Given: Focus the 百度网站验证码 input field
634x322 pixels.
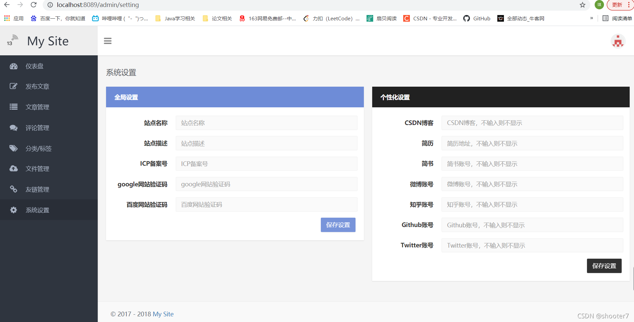Looking at the screenshot, I should coord(266,205).
